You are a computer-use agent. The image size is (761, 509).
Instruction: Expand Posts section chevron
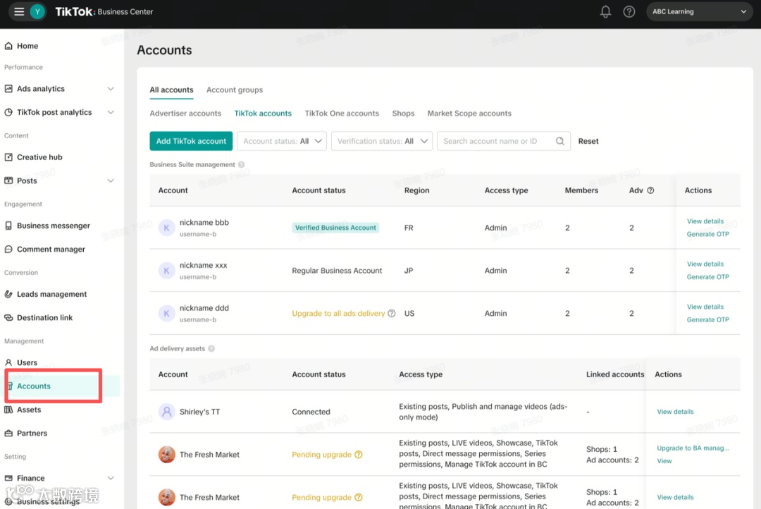tap(111, 180)
